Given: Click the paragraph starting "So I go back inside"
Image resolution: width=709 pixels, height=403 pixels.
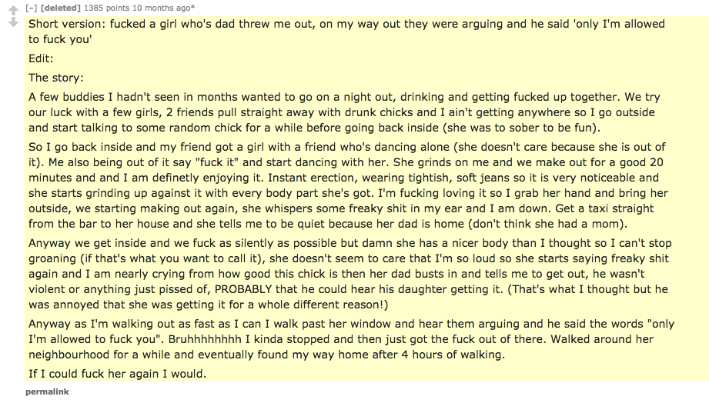Looking at the screenshot, I should [348, 185].
